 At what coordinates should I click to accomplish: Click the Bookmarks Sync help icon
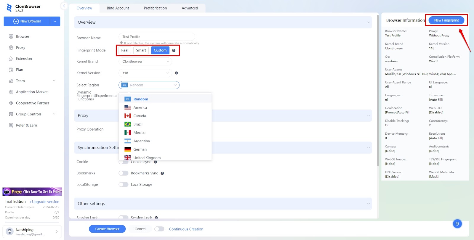[x=162, y=173]
